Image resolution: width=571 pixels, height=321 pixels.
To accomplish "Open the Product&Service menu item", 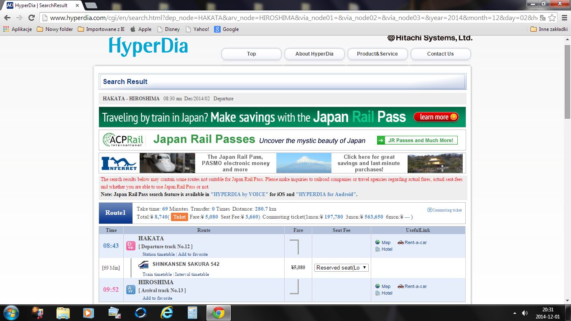I will pos(377,54).
